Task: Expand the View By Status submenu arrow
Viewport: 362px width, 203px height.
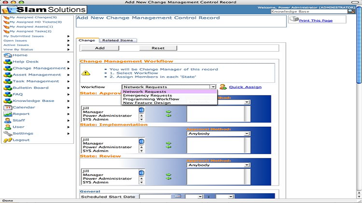Action: [68, 49]
